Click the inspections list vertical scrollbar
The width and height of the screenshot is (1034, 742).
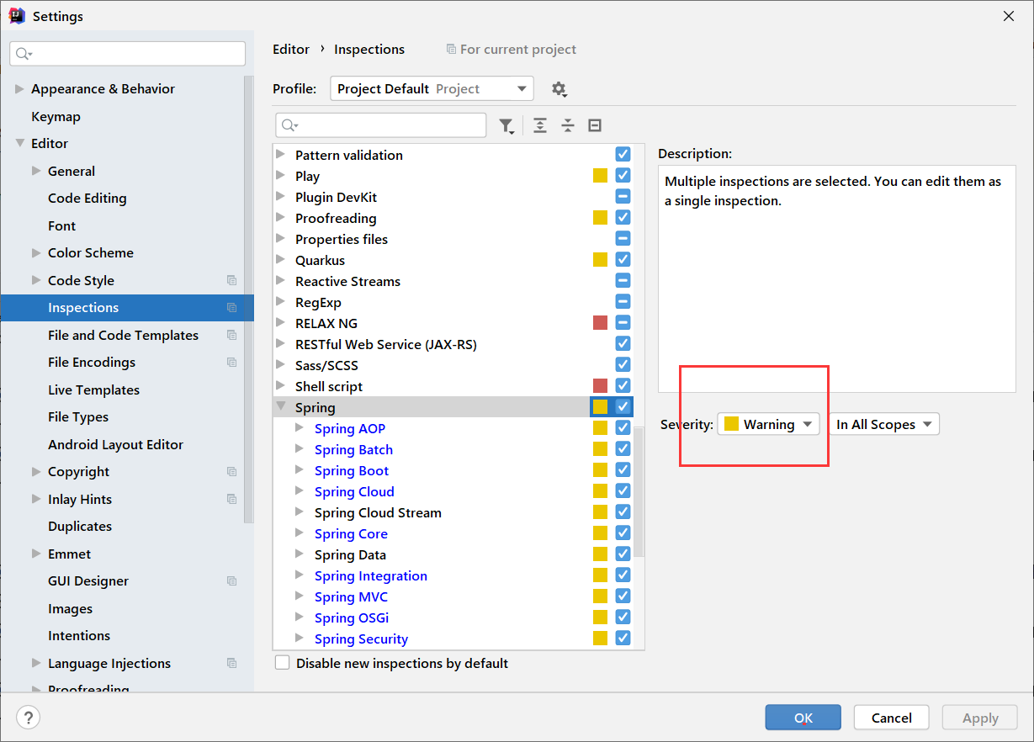[639, 492]
